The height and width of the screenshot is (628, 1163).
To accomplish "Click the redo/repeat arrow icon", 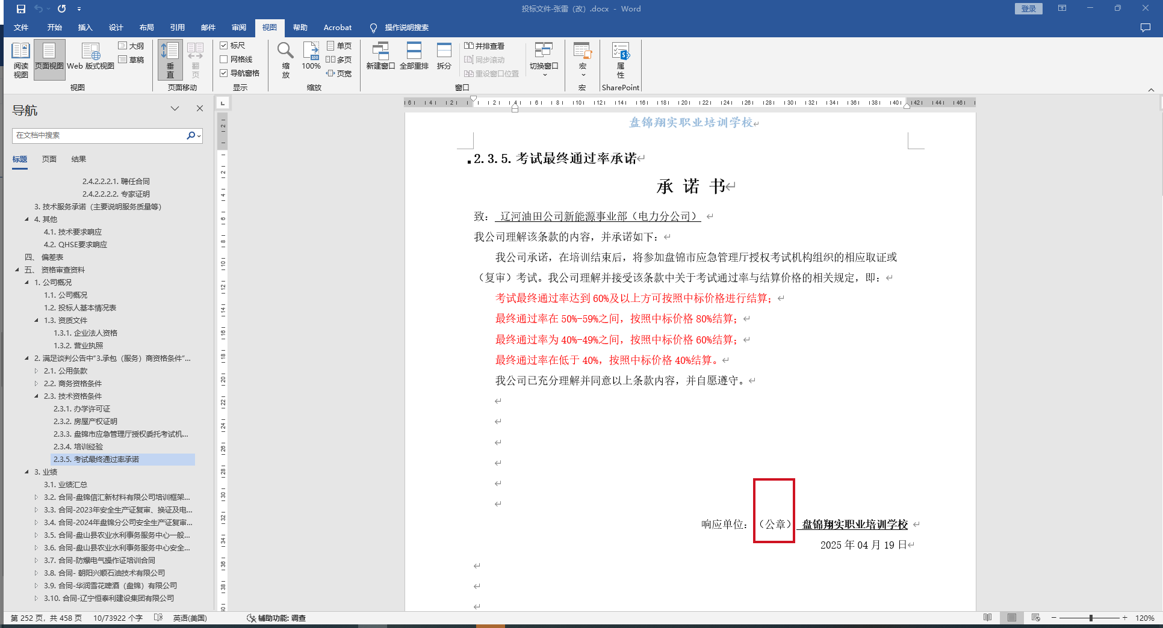I will coord(61,9).
